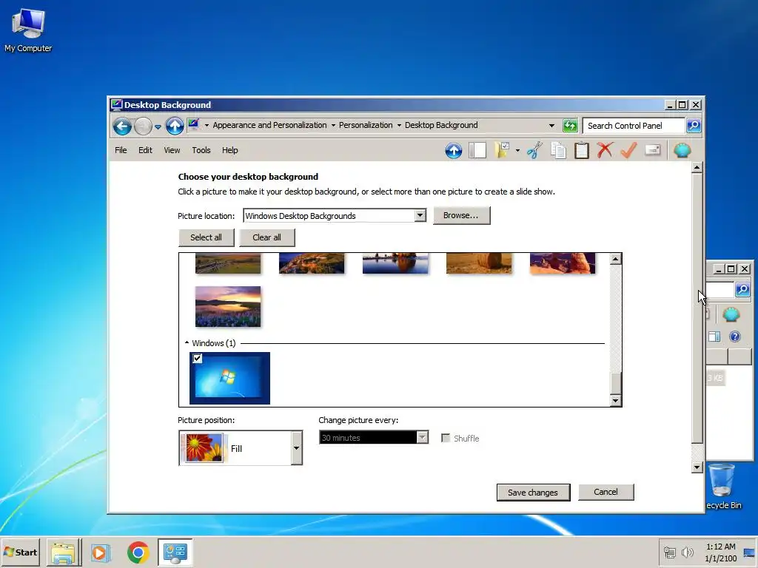Select the purple sunset lake wallpaper thumbnail
Screen dimensions: 758x568
(228, 307)
